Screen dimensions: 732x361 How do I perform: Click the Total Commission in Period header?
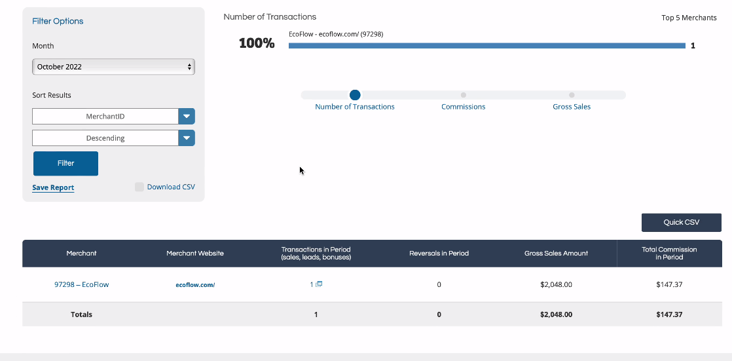[x=669, y=253]
